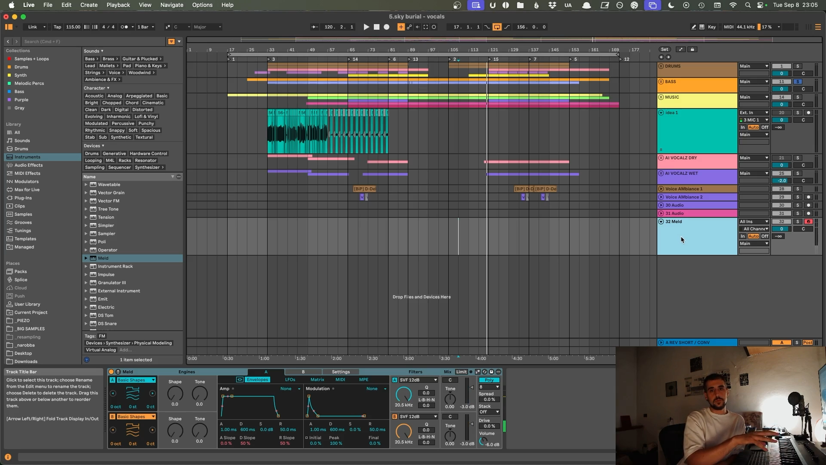Click the Spotlight search icon in menu bar

tap(748, 5)
